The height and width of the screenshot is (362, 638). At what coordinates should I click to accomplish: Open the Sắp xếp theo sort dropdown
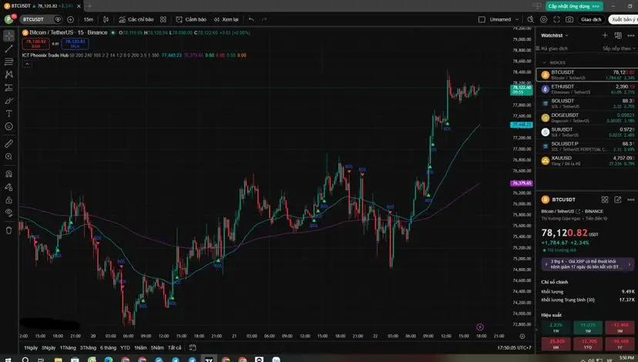(x=619, y=49)
